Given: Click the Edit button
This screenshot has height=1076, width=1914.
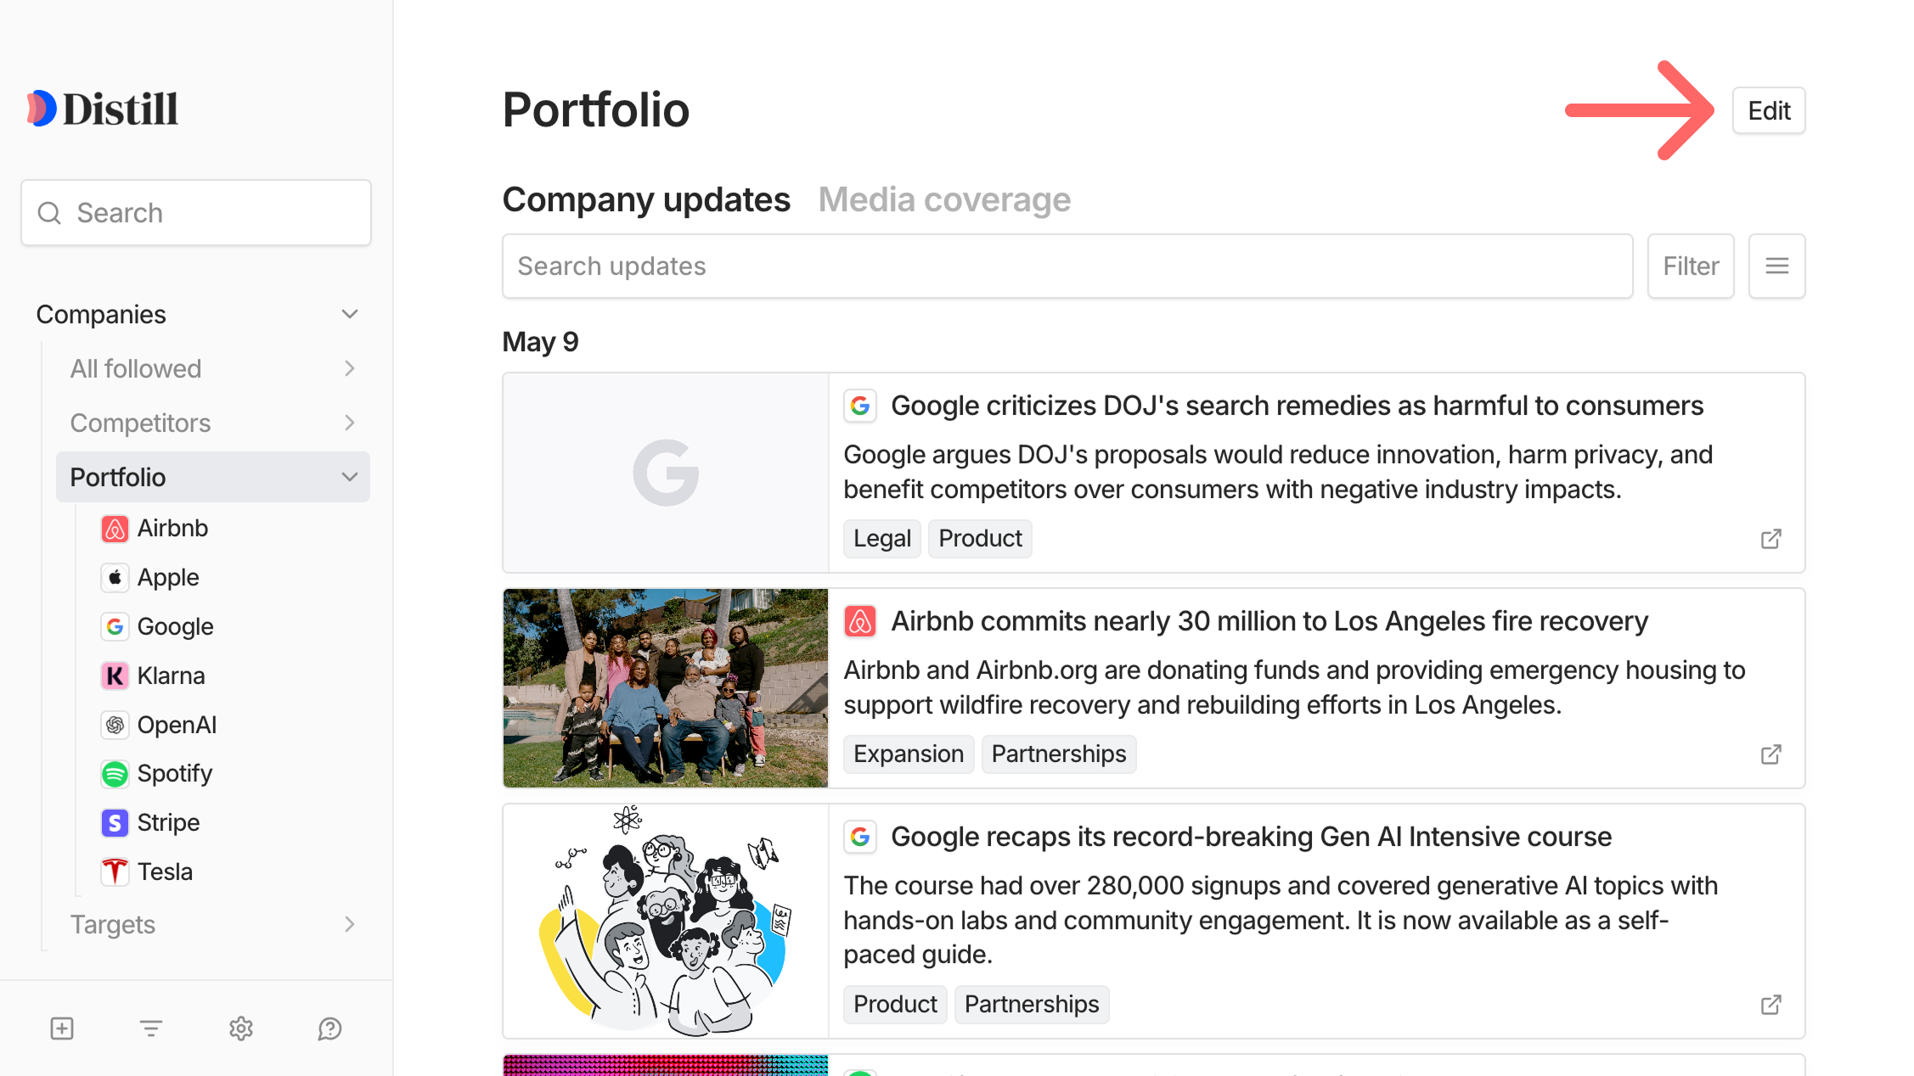Looking at the screenshot, I should click(1769, 109).
